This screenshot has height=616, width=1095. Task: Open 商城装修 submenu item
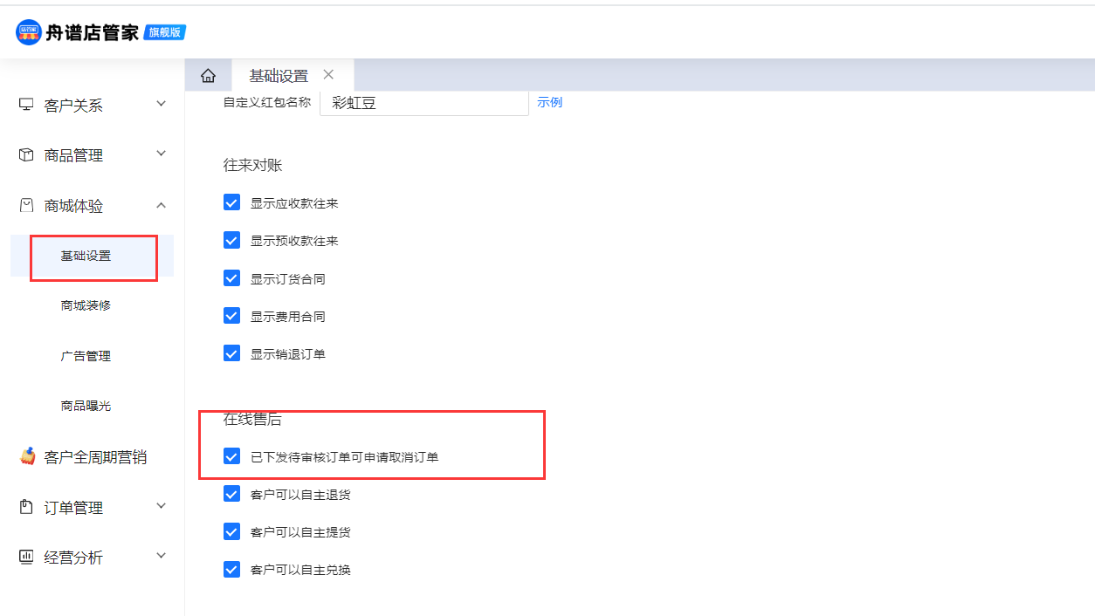(x=86, y=305)
